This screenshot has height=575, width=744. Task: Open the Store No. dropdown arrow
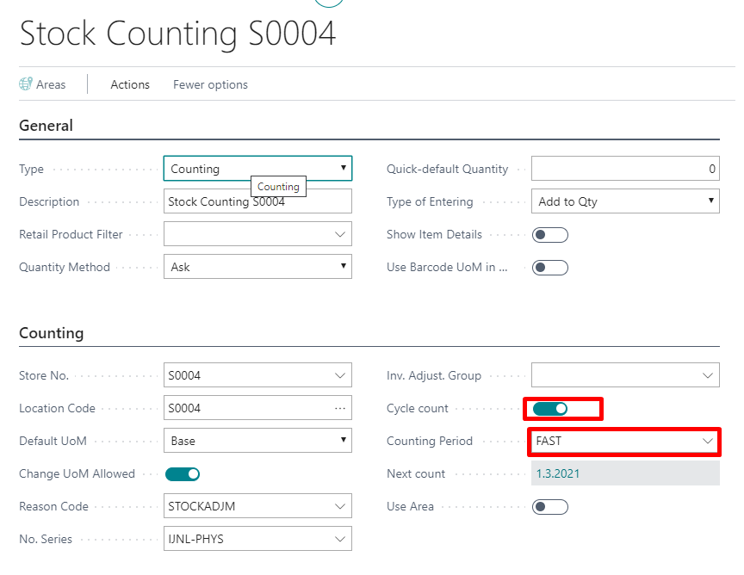click(x=340, y=375)
